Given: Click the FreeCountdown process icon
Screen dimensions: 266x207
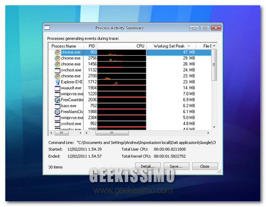Looking at the screenshot, I should pos(57,100).
